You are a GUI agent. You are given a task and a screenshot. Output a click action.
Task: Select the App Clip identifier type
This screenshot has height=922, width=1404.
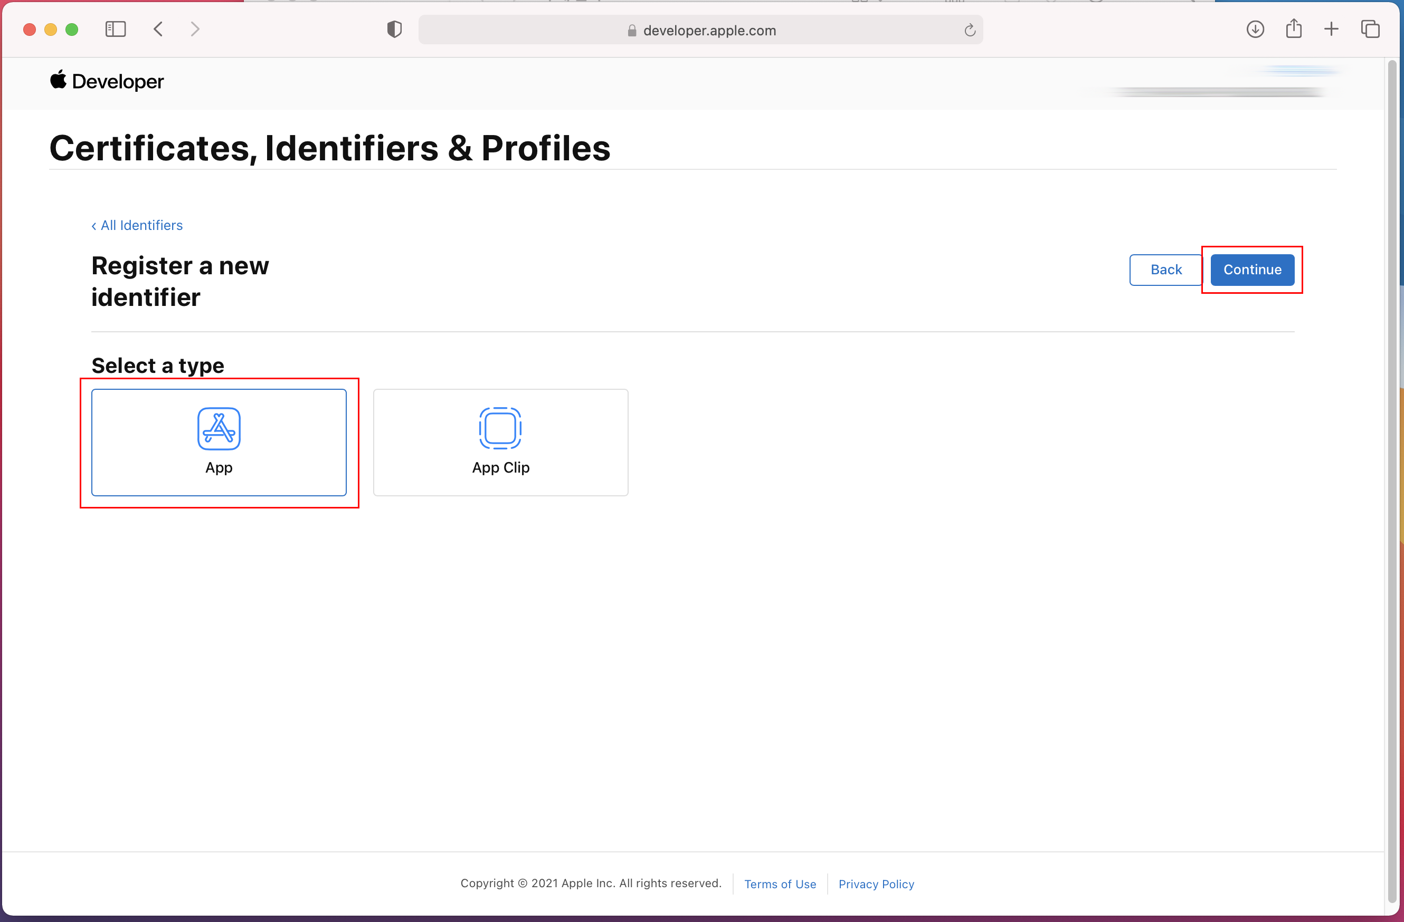coord(500,442)
